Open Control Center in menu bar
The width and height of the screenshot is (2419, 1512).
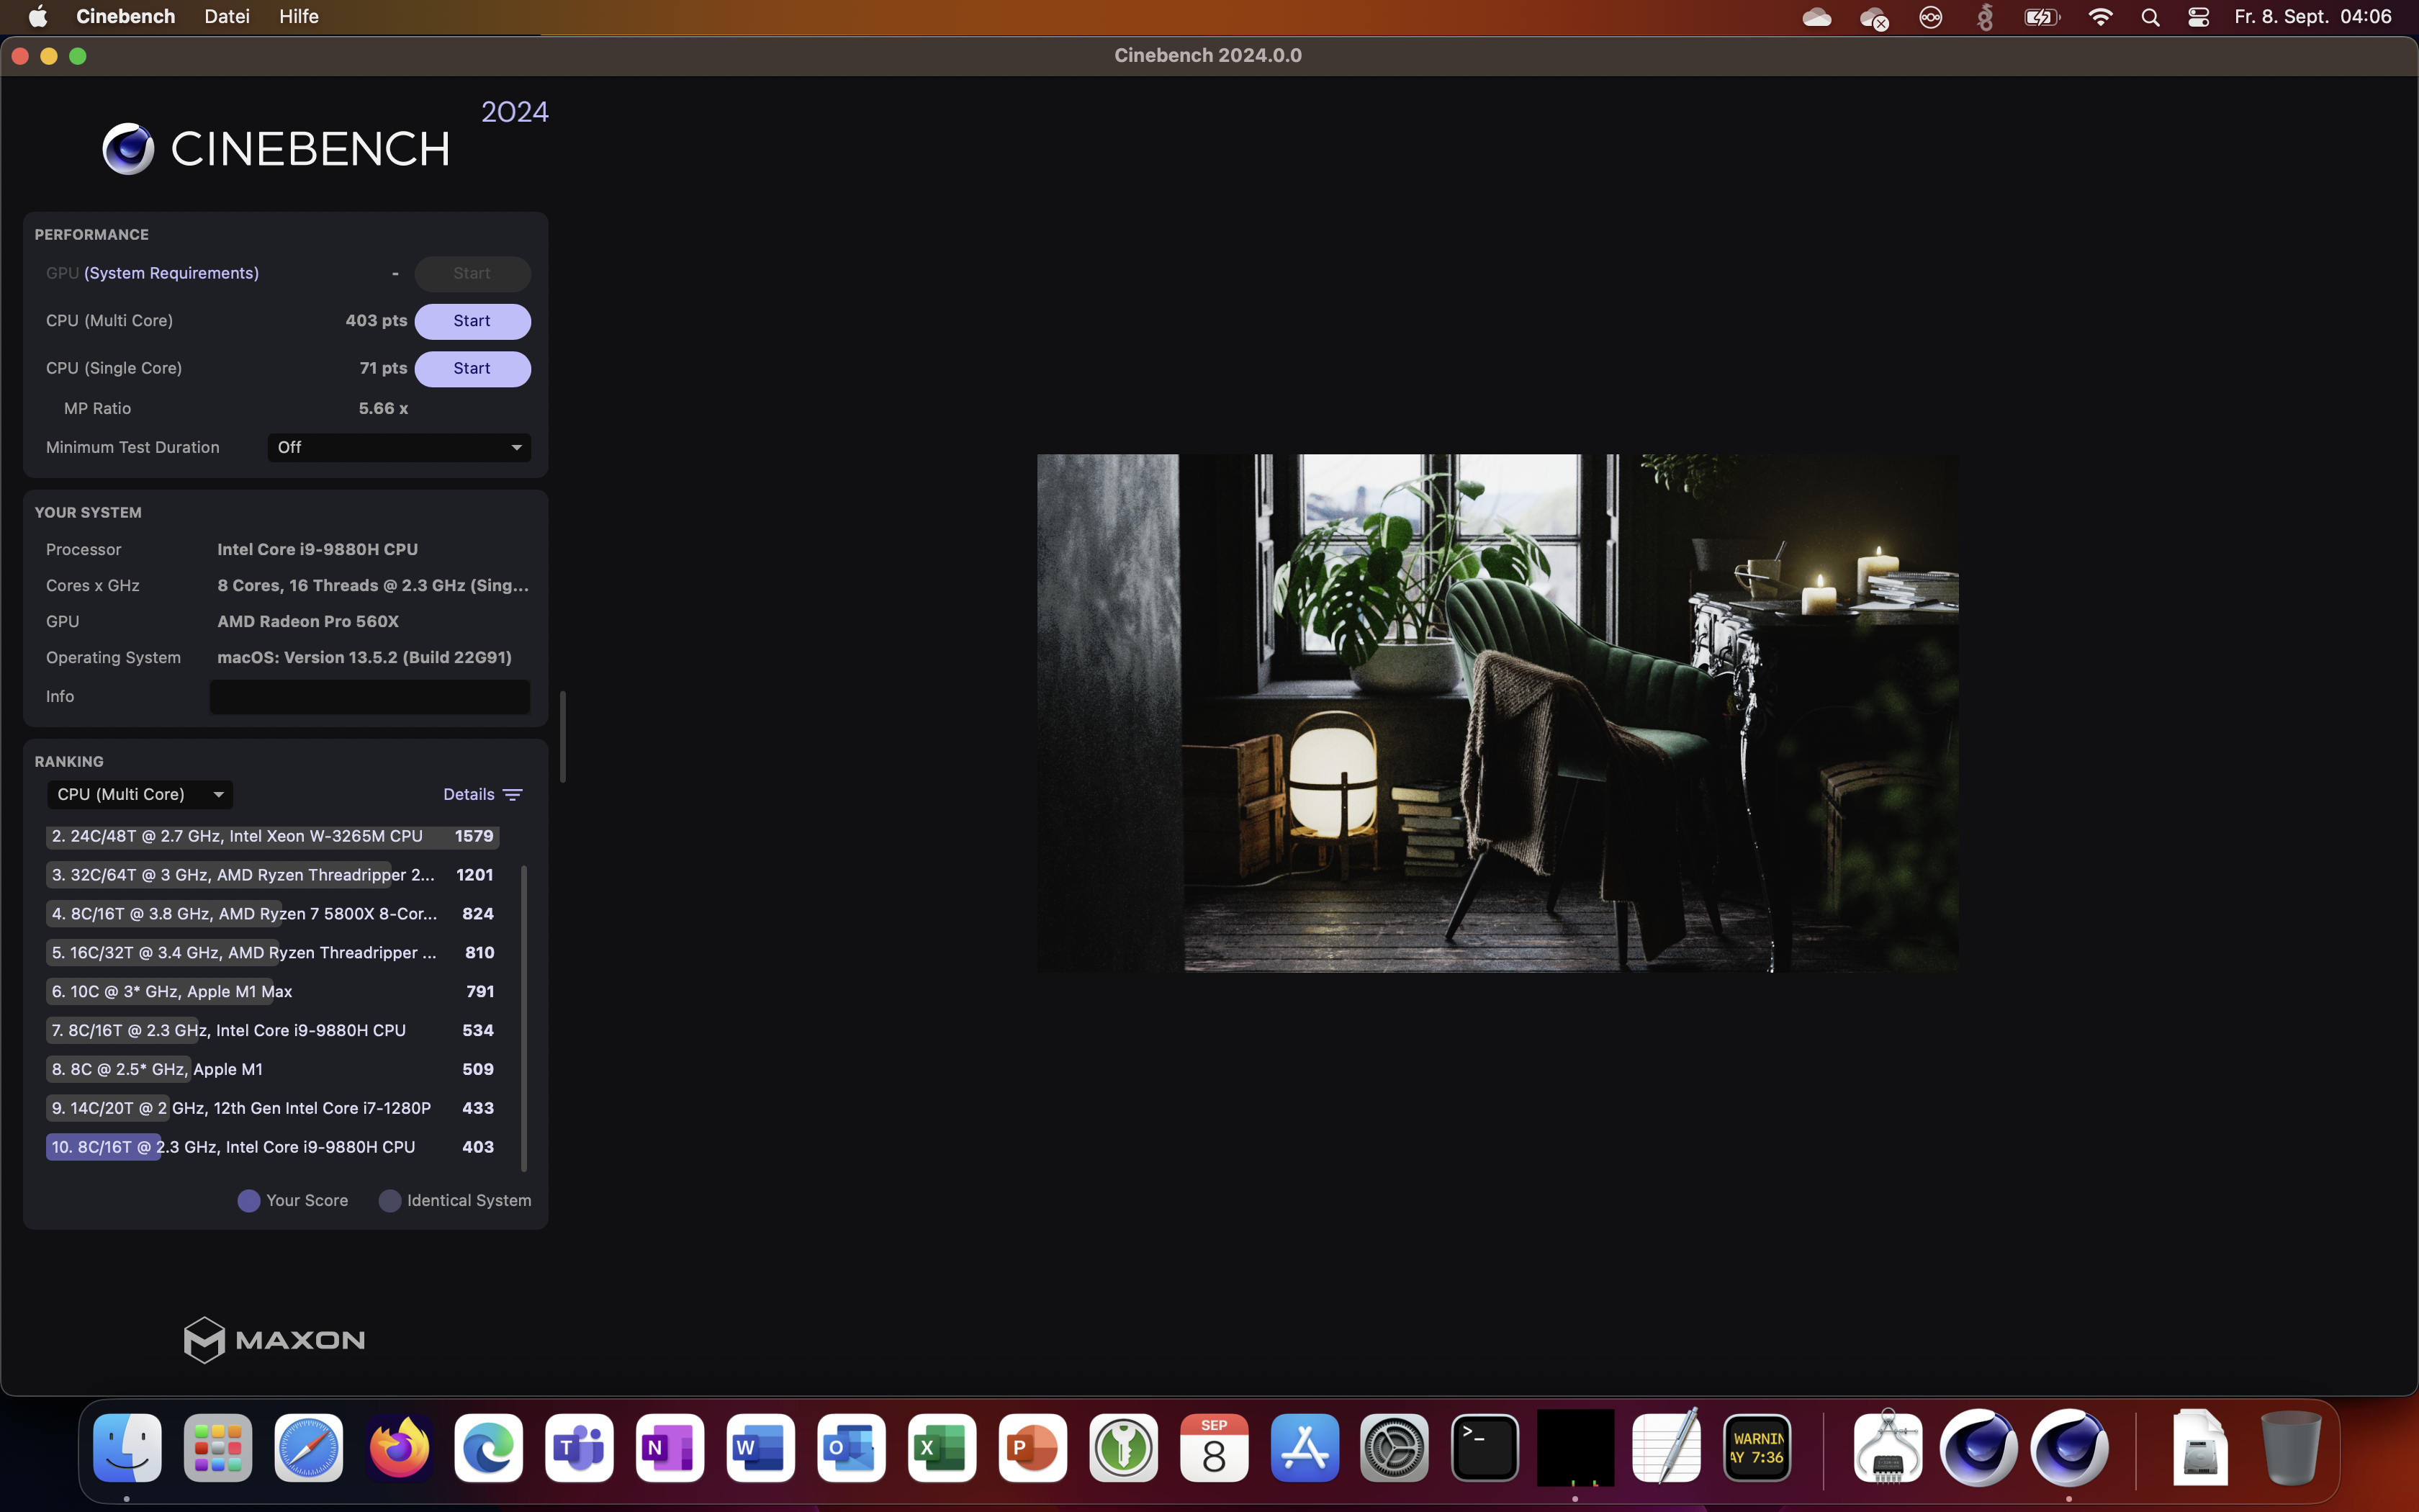click(2198, 17)
